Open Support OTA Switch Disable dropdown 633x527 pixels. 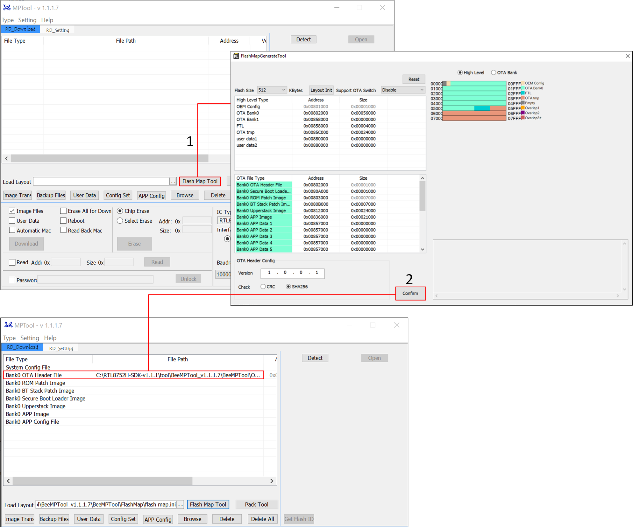(403, 90)
